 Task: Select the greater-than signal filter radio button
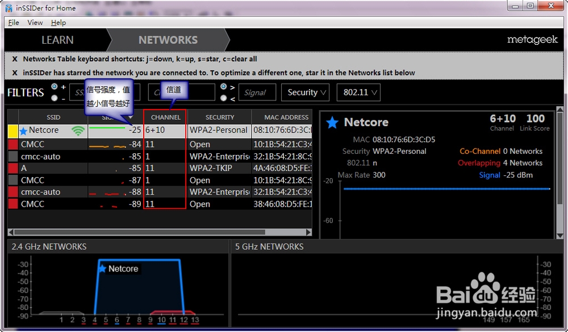(x=223, y=86)
